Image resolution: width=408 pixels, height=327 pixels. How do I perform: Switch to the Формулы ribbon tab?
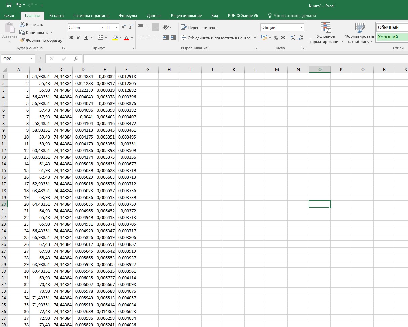[128, 16]
